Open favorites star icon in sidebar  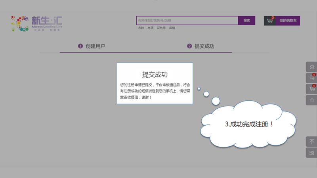311,100
